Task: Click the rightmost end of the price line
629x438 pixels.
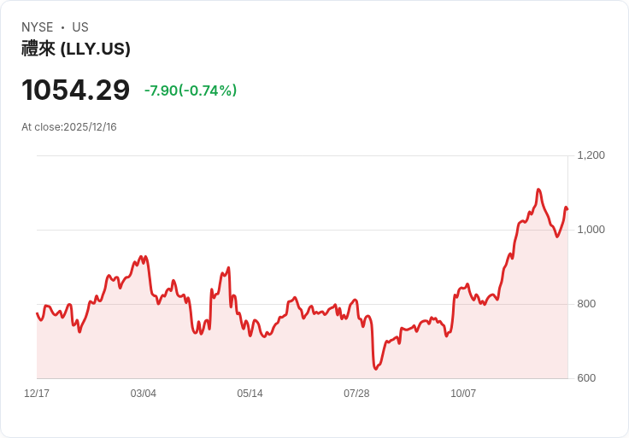Action: 567,209
